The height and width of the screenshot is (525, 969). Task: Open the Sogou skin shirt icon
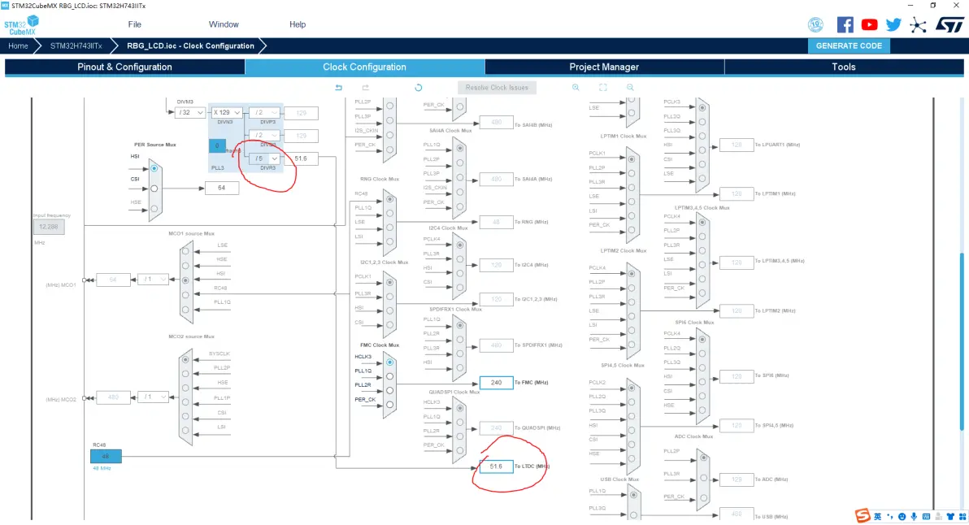(950, 516)
